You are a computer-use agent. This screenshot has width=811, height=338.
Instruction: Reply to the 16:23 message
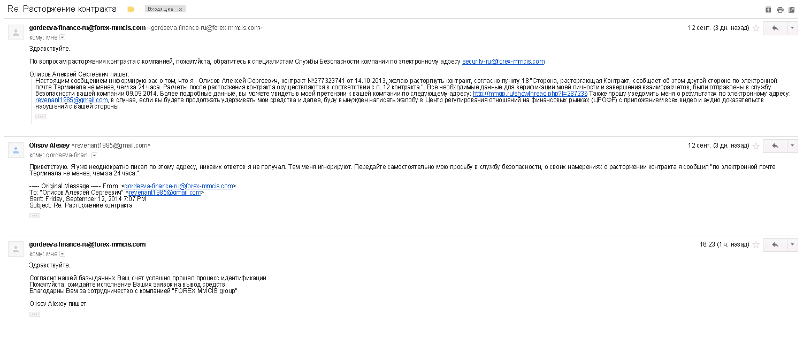coord(775,245)
